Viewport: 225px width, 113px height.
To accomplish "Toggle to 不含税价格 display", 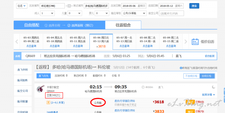I will click(192, 76).
